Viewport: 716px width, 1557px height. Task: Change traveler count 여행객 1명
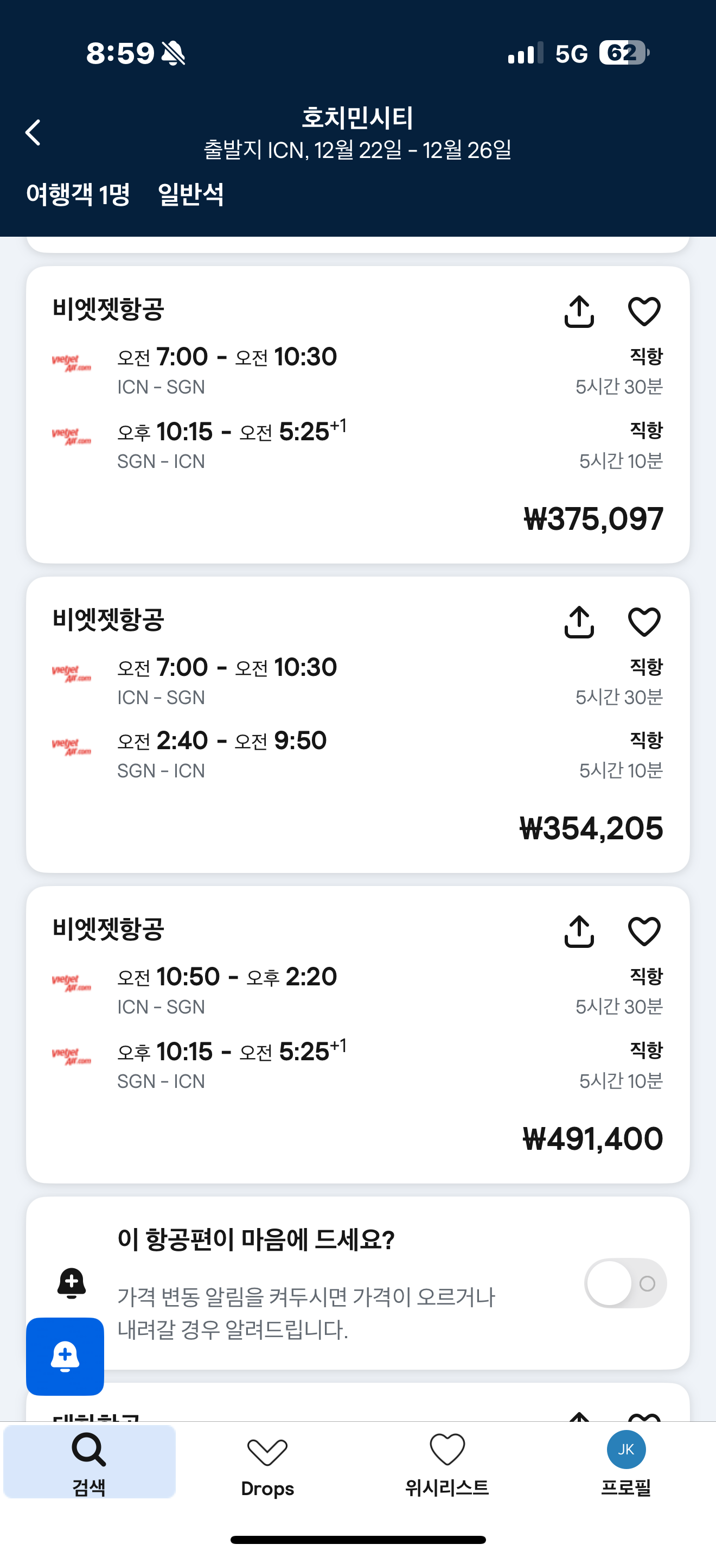click(x=78, y=194)
